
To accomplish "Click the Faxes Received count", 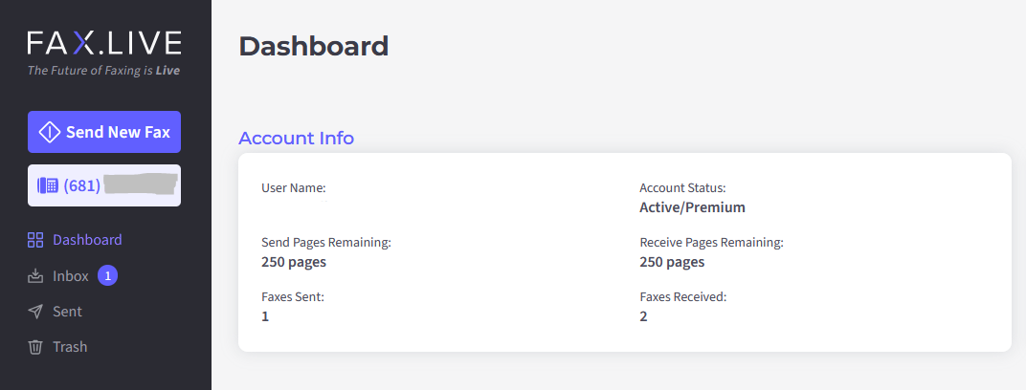I will pyautogui.click(x=643, y=316).
